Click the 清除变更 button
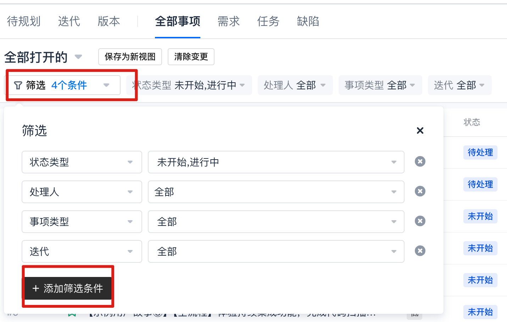The height and width of the screenshot is (322, 507). click(191, 57)
